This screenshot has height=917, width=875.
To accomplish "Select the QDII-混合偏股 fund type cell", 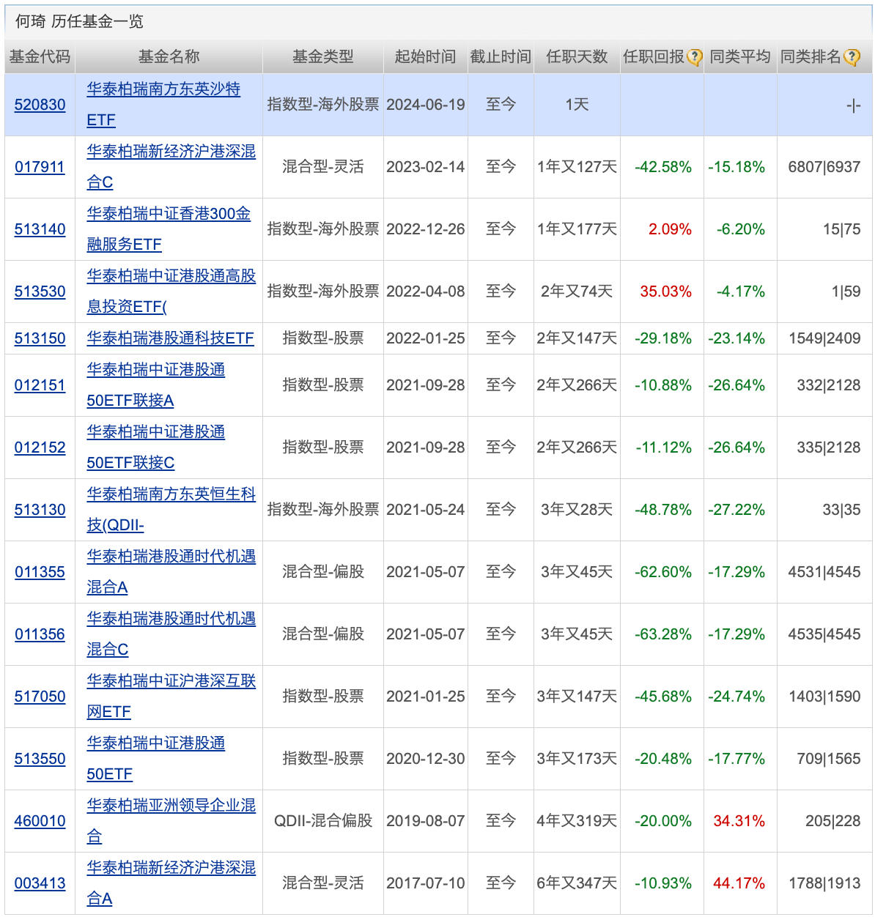I will tap(323, 821).
